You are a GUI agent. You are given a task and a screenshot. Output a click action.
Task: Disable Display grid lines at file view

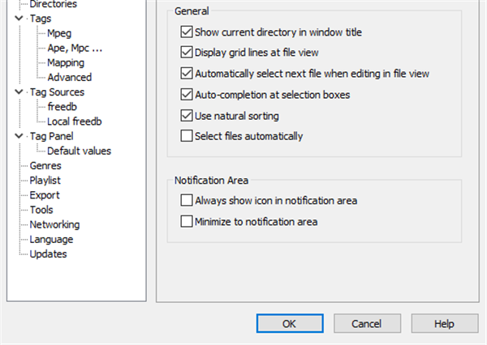(x=187, y=53)
